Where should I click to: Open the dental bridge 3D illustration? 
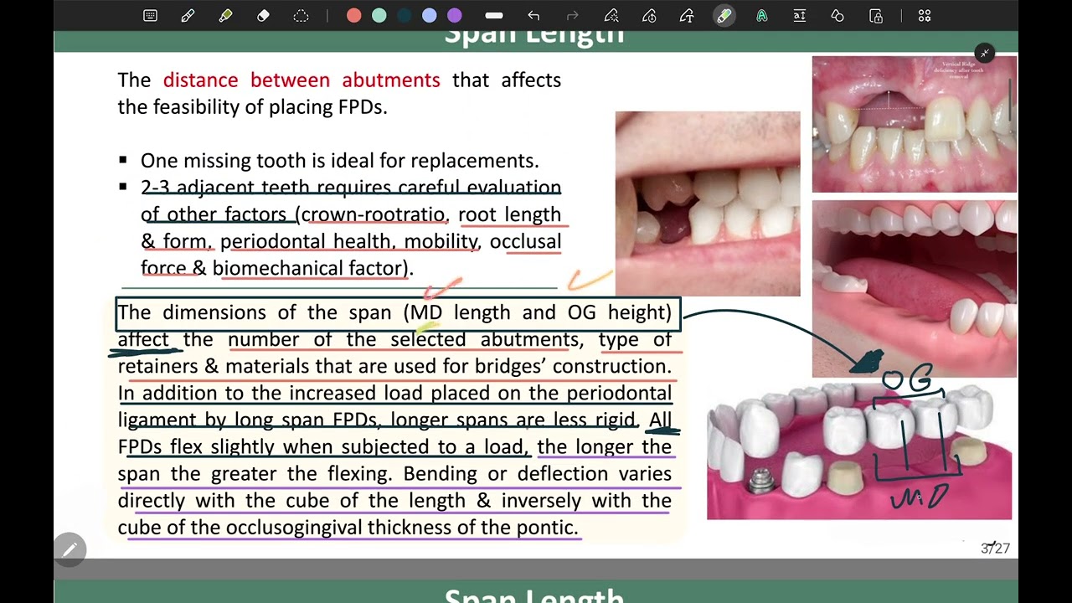pyautogui.click(x=859, y=451)
